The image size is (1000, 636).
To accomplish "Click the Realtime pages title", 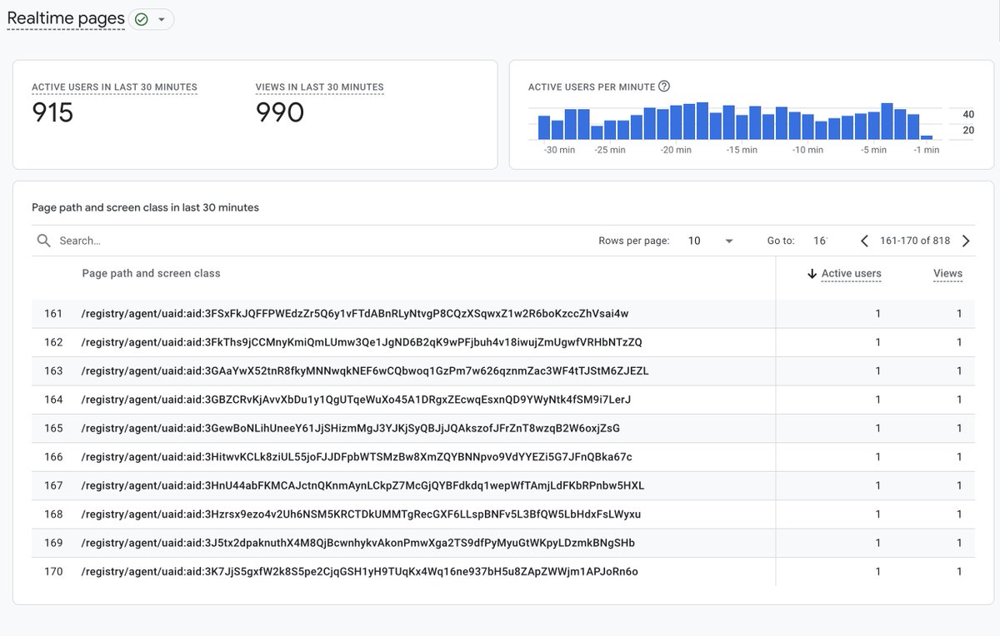I will click(x=66, y=18).
